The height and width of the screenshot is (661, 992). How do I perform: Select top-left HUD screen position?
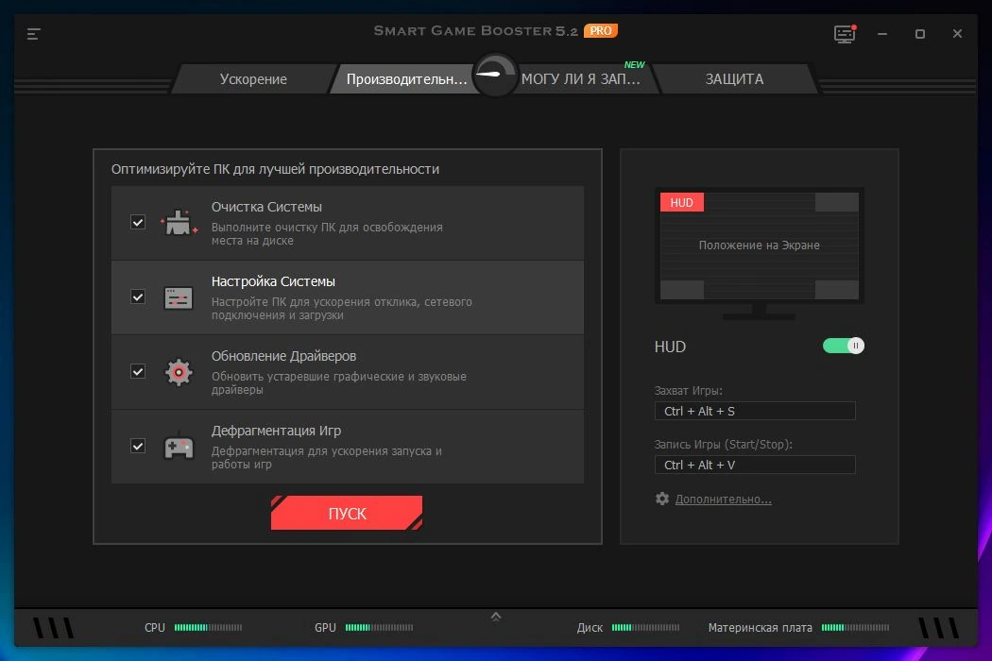pyautogui.click(x=682, y=202)
